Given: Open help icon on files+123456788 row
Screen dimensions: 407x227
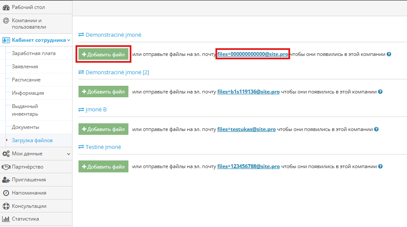Looking at the screenshot, I should click(381, 166).
